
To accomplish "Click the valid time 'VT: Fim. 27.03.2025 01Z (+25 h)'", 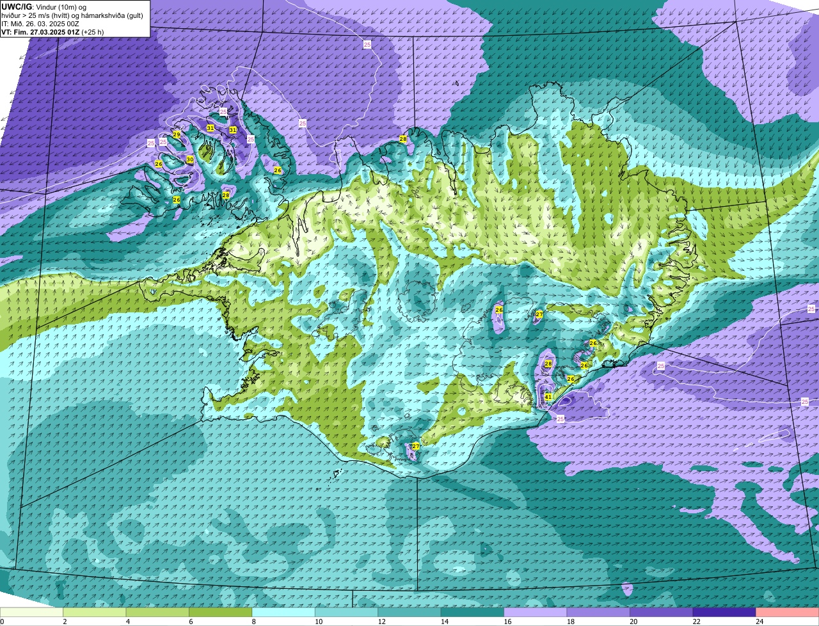I will (52, 31).
